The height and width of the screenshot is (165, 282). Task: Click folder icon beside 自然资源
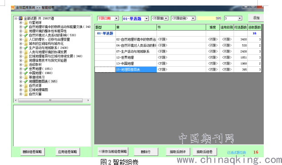tap(26, 85)
